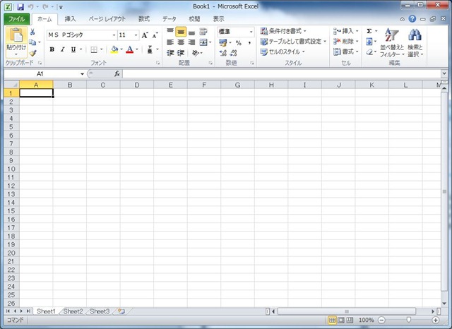Toggle Underline formatting
This screenshot has height=329, width=452.
tap(73, 49)
